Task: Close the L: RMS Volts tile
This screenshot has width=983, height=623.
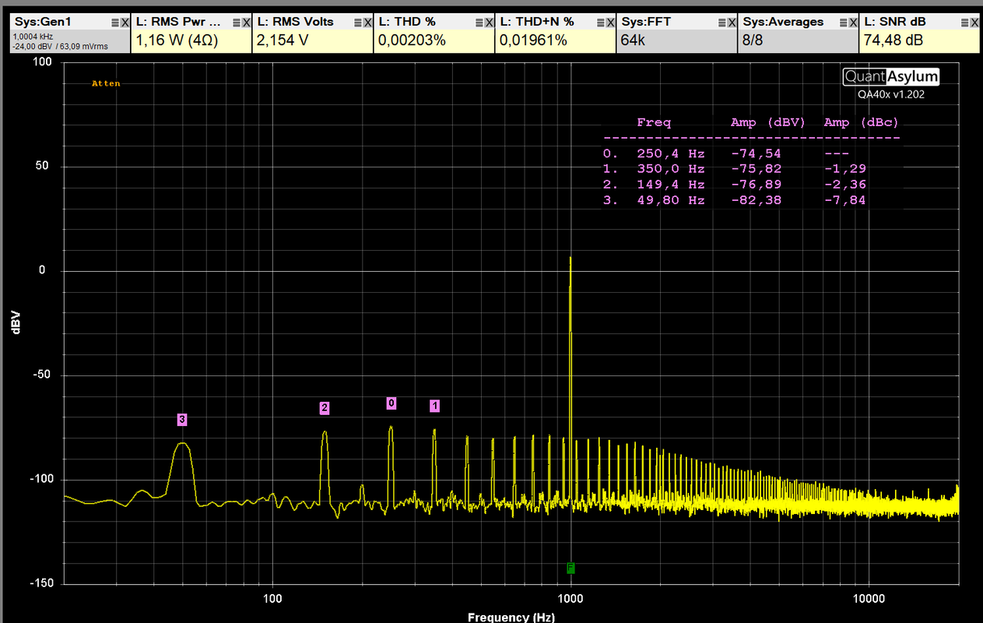Action: 367,23
